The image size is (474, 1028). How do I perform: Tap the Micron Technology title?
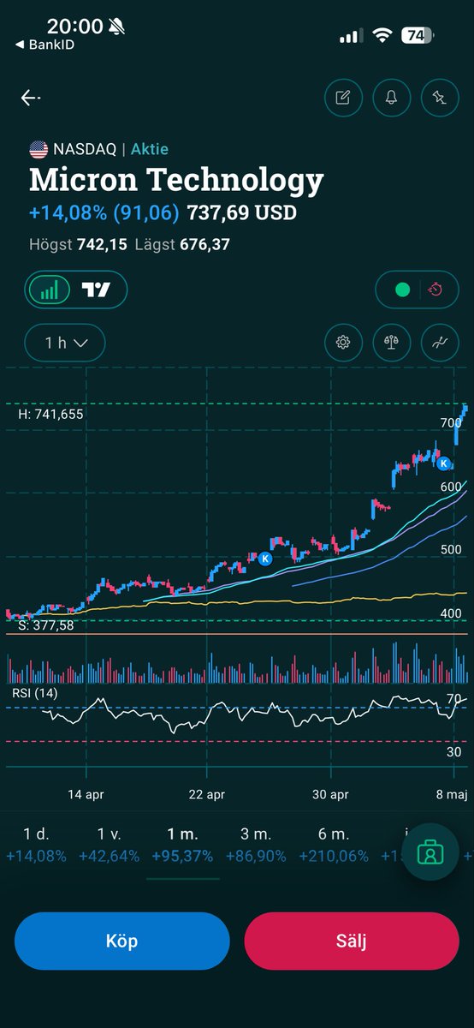click(176, 181)
